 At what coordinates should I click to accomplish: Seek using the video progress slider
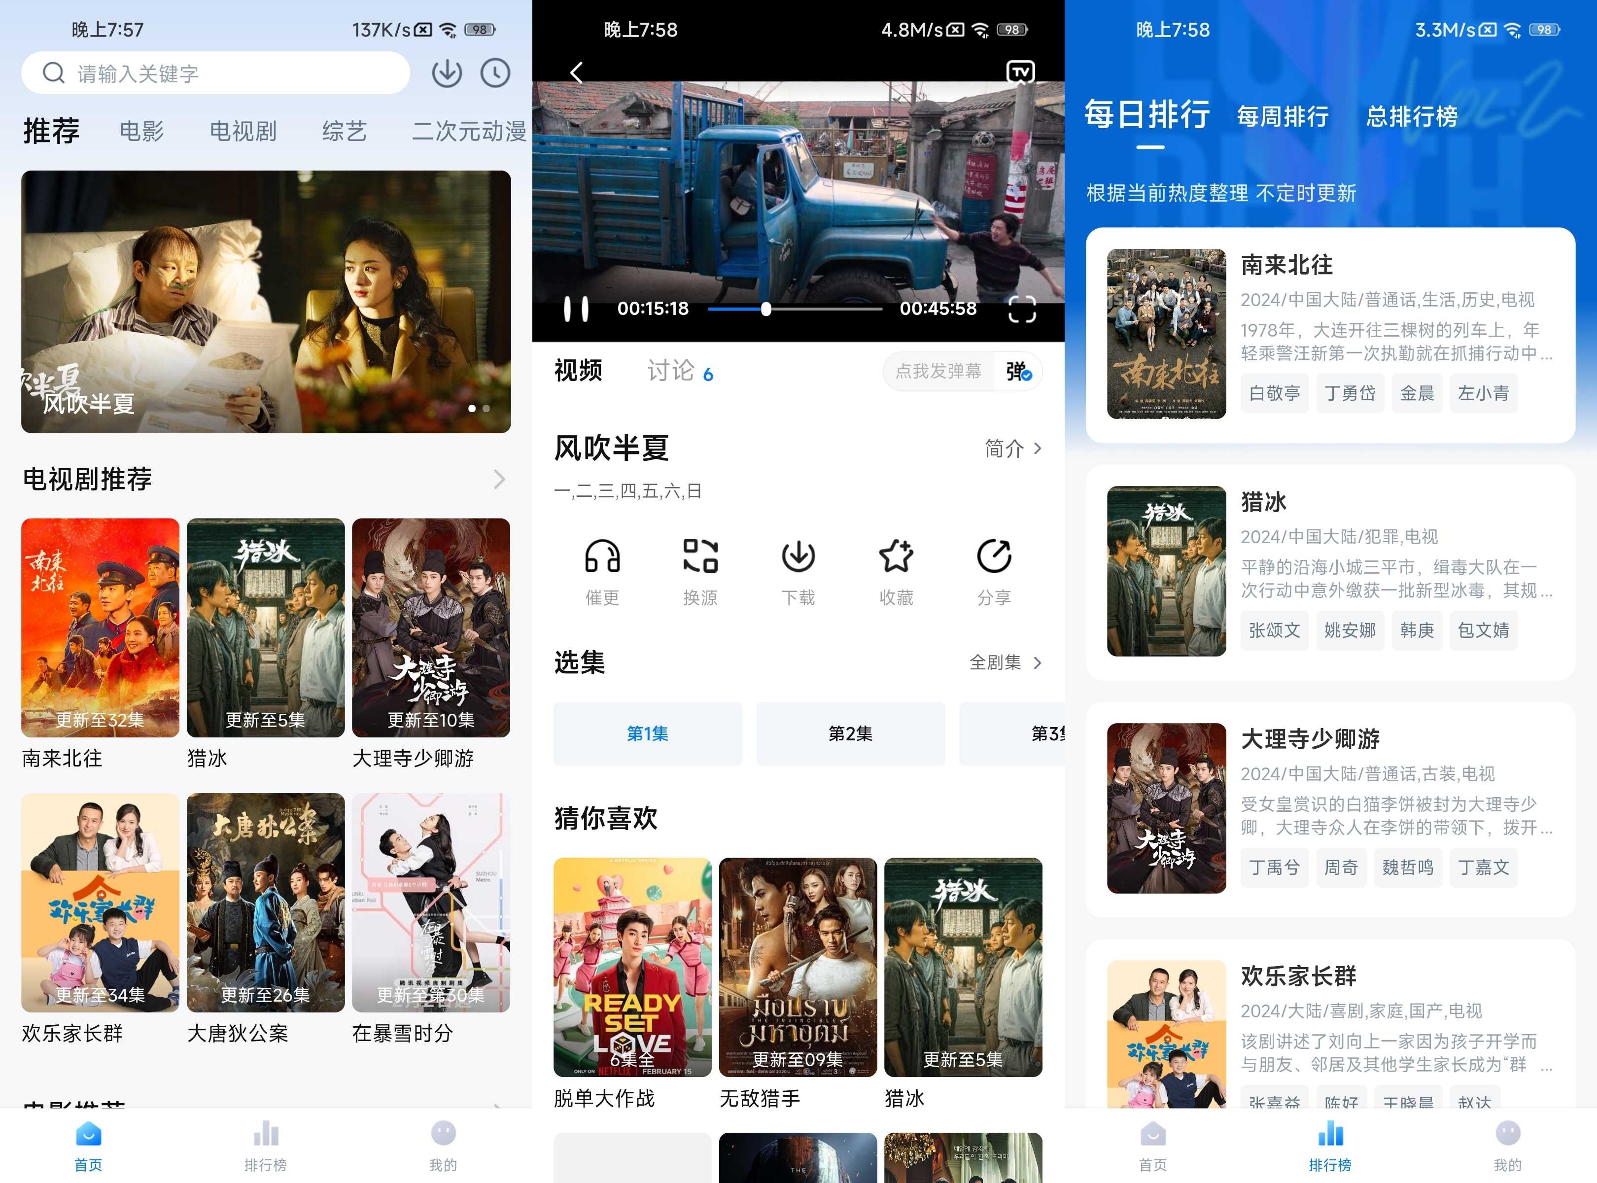(767, 309)
